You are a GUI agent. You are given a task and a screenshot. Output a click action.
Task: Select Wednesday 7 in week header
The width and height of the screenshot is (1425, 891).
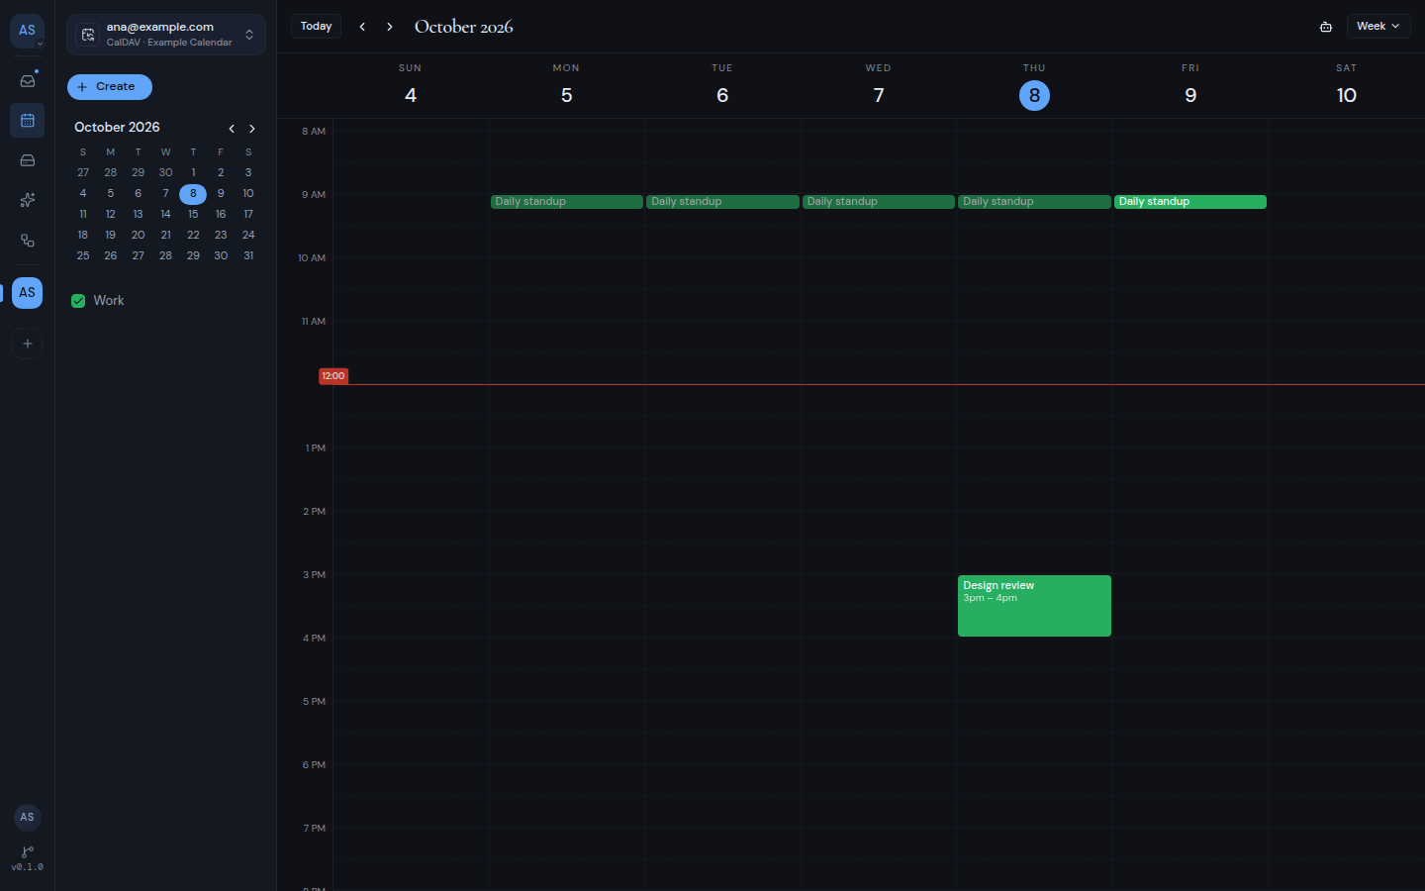[x=879, y=95]
